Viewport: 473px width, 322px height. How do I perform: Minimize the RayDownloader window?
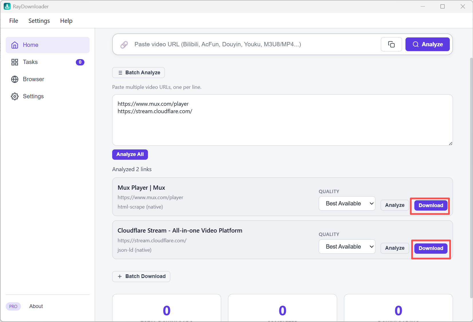click(x=423, y=6)
